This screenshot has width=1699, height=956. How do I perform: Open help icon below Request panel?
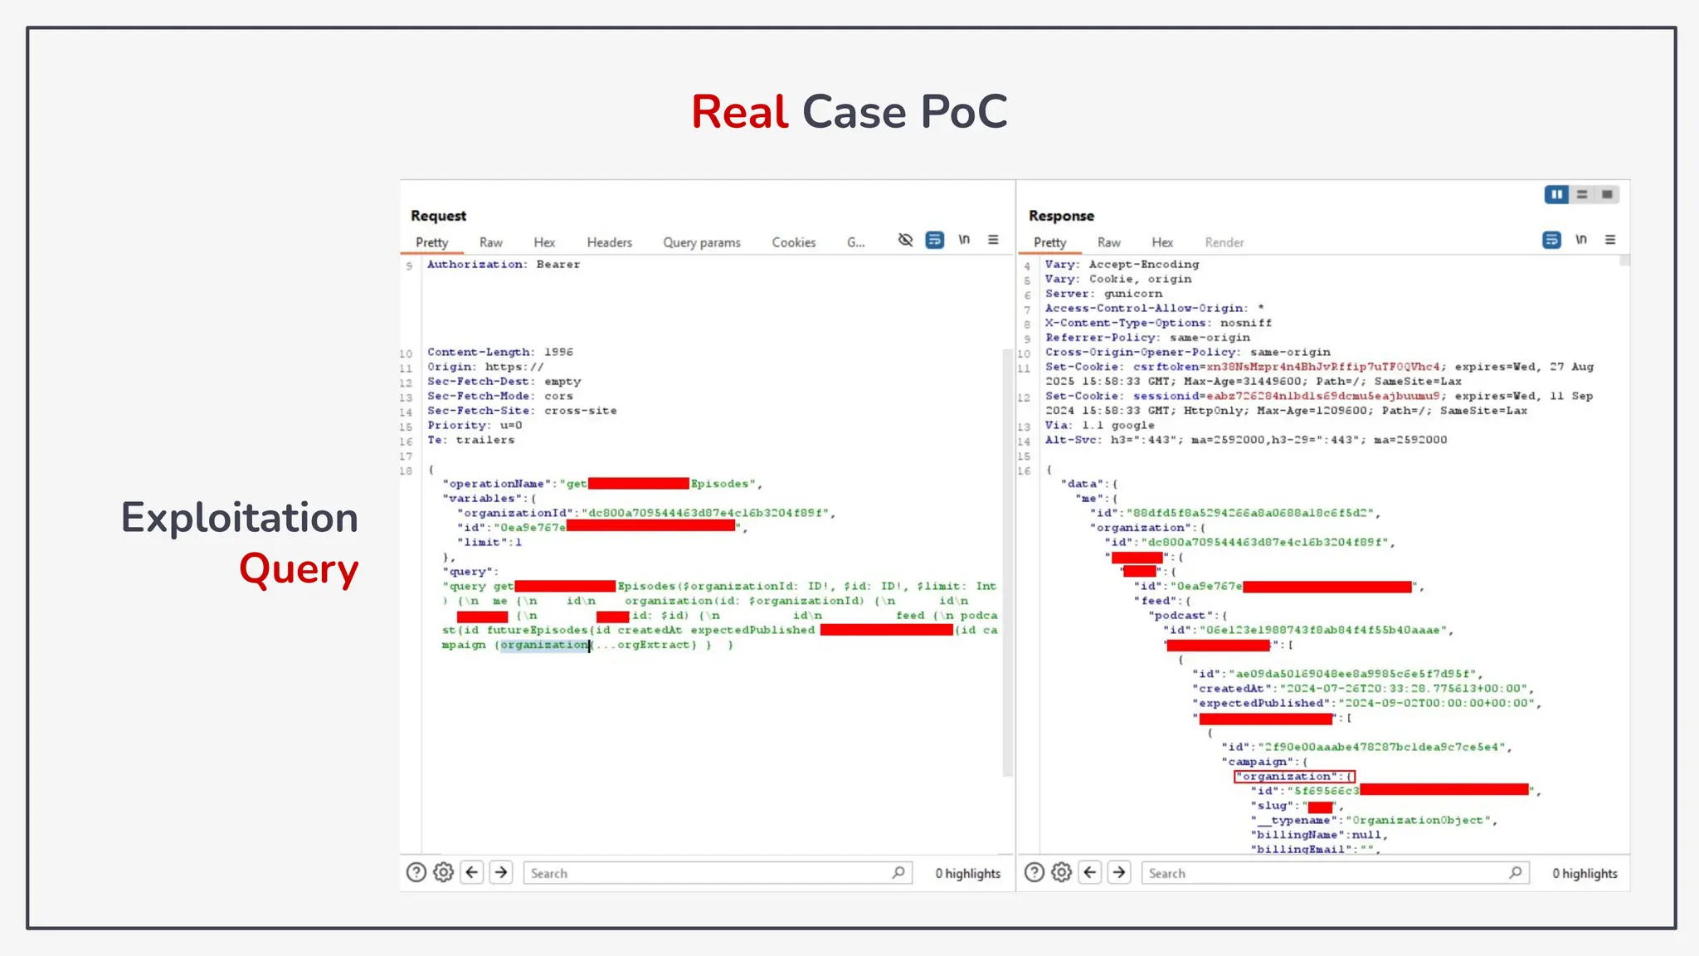(x=416, y=872)
